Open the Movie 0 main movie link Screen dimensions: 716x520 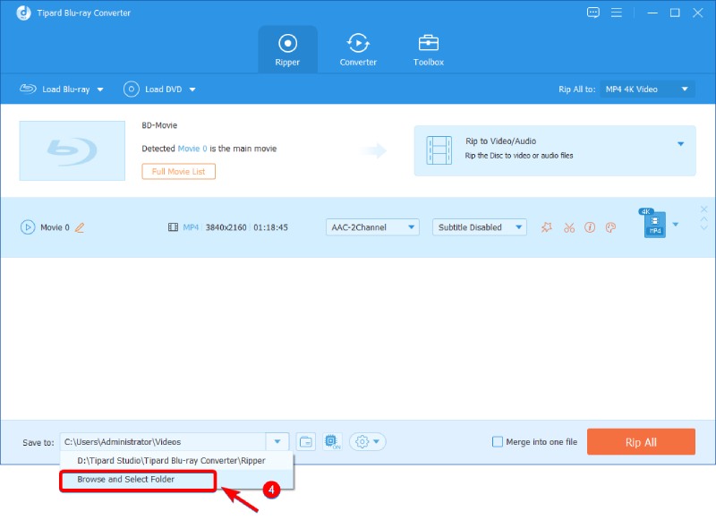[x=192, y=149]
